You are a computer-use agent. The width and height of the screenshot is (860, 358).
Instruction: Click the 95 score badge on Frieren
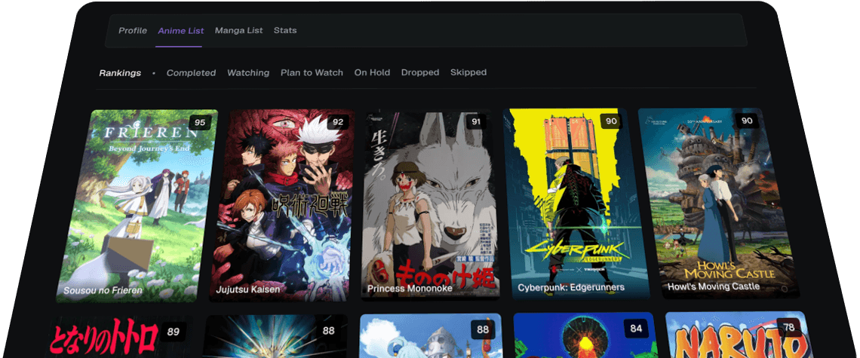[200, 122]
